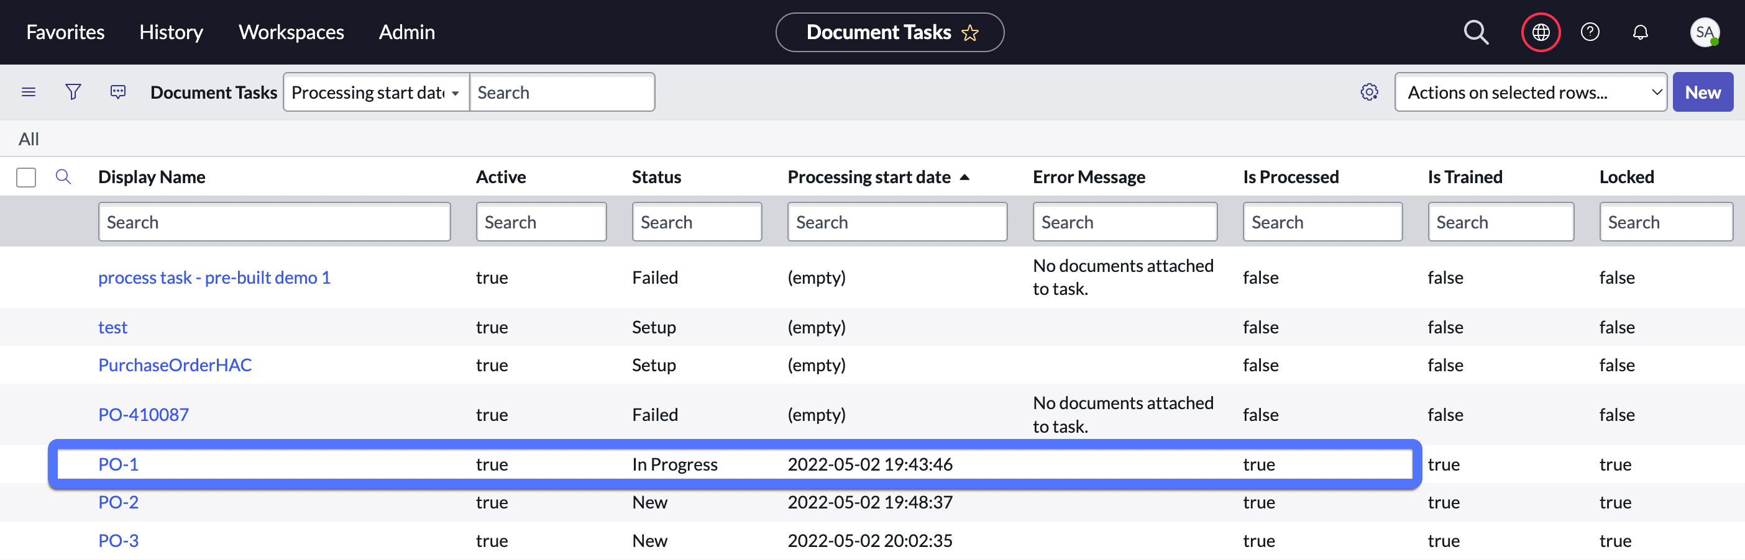Sort by the Active column header
The image size is (1745, 560).
point(501,177)
